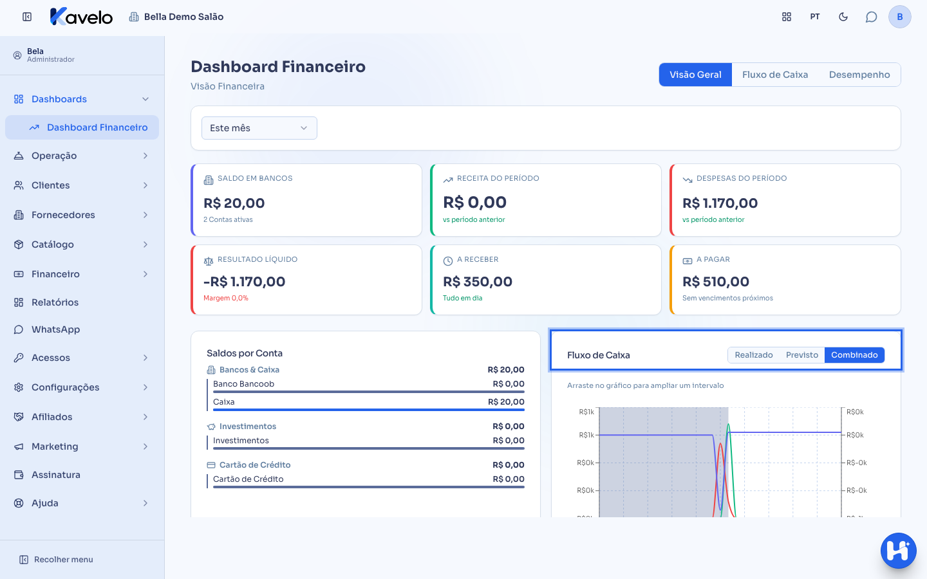
Task: Click the Saldo em Bancos building icon
Action: coord(209,179)
